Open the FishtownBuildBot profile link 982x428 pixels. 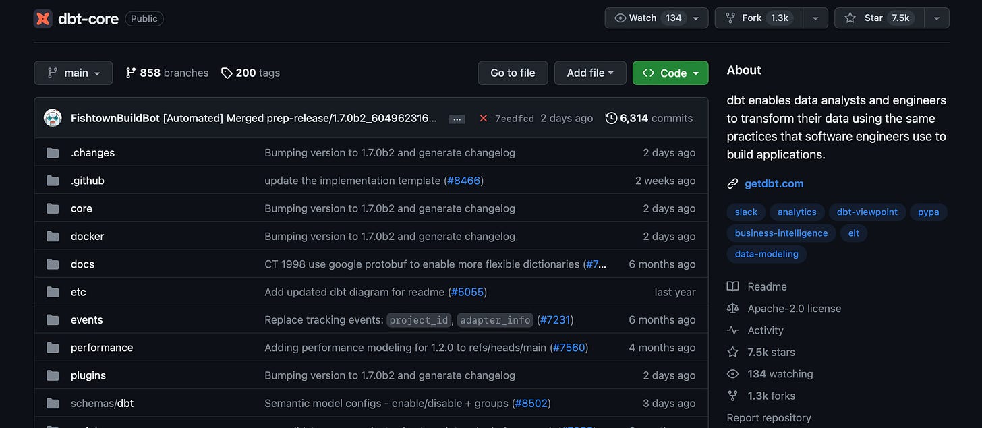pyautogui.click(x=115, y=118)
